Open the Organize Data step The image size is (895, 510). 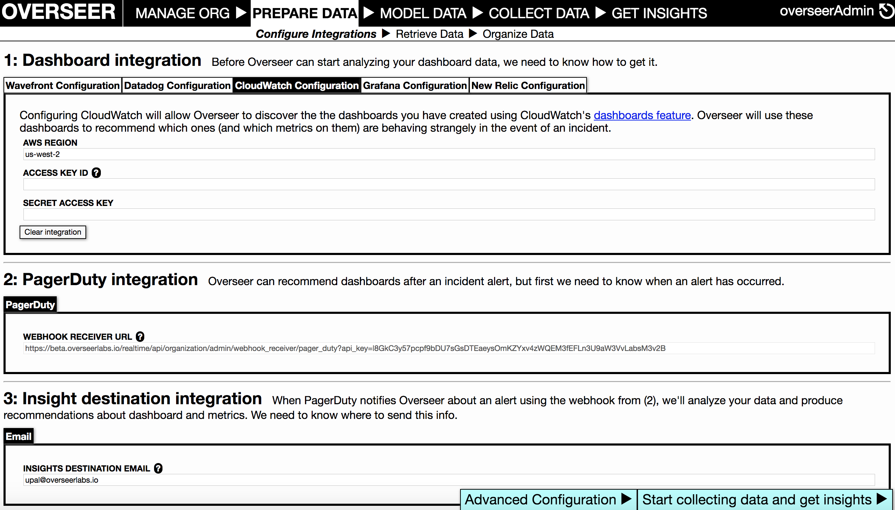tap(518, 34)
